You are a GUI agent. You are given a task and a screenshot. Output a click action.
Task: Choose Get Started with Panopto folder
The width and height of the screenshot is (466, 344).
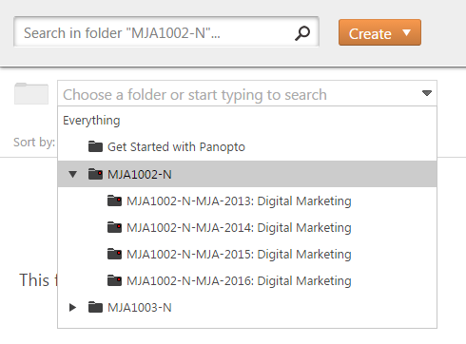pyautogui.click(x=176, y=147)
